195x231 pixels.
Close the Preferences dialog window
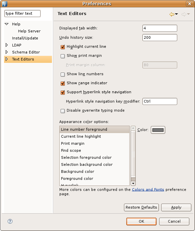coord(190,4)
